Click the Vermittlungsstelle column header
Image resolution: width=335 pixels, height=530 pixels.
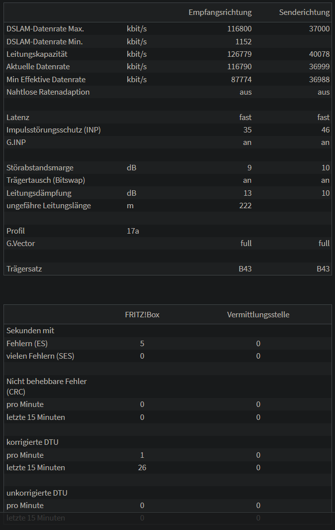pos(258,315)
